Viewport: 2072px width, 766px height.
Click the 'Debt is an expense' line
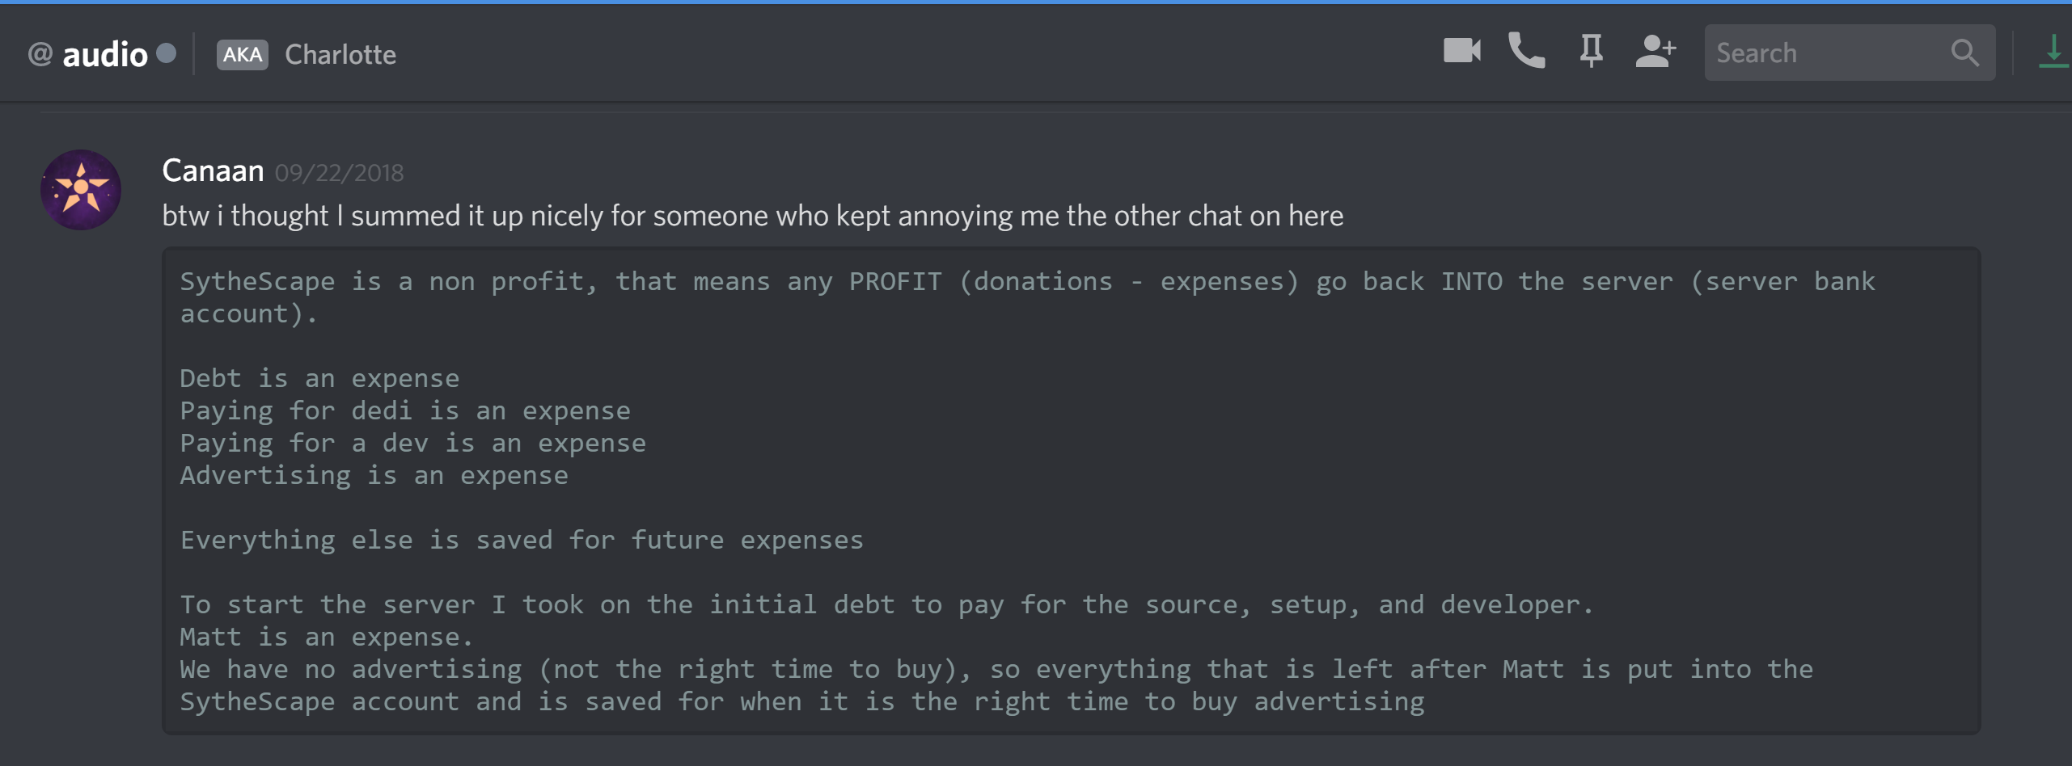(319, 378)
